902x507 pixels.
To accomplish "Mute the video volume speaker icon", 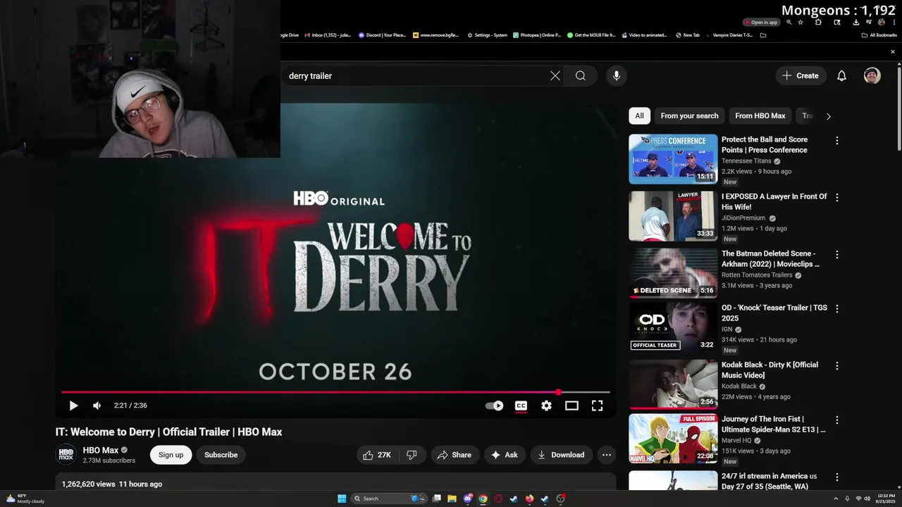I will coord(97,406).
